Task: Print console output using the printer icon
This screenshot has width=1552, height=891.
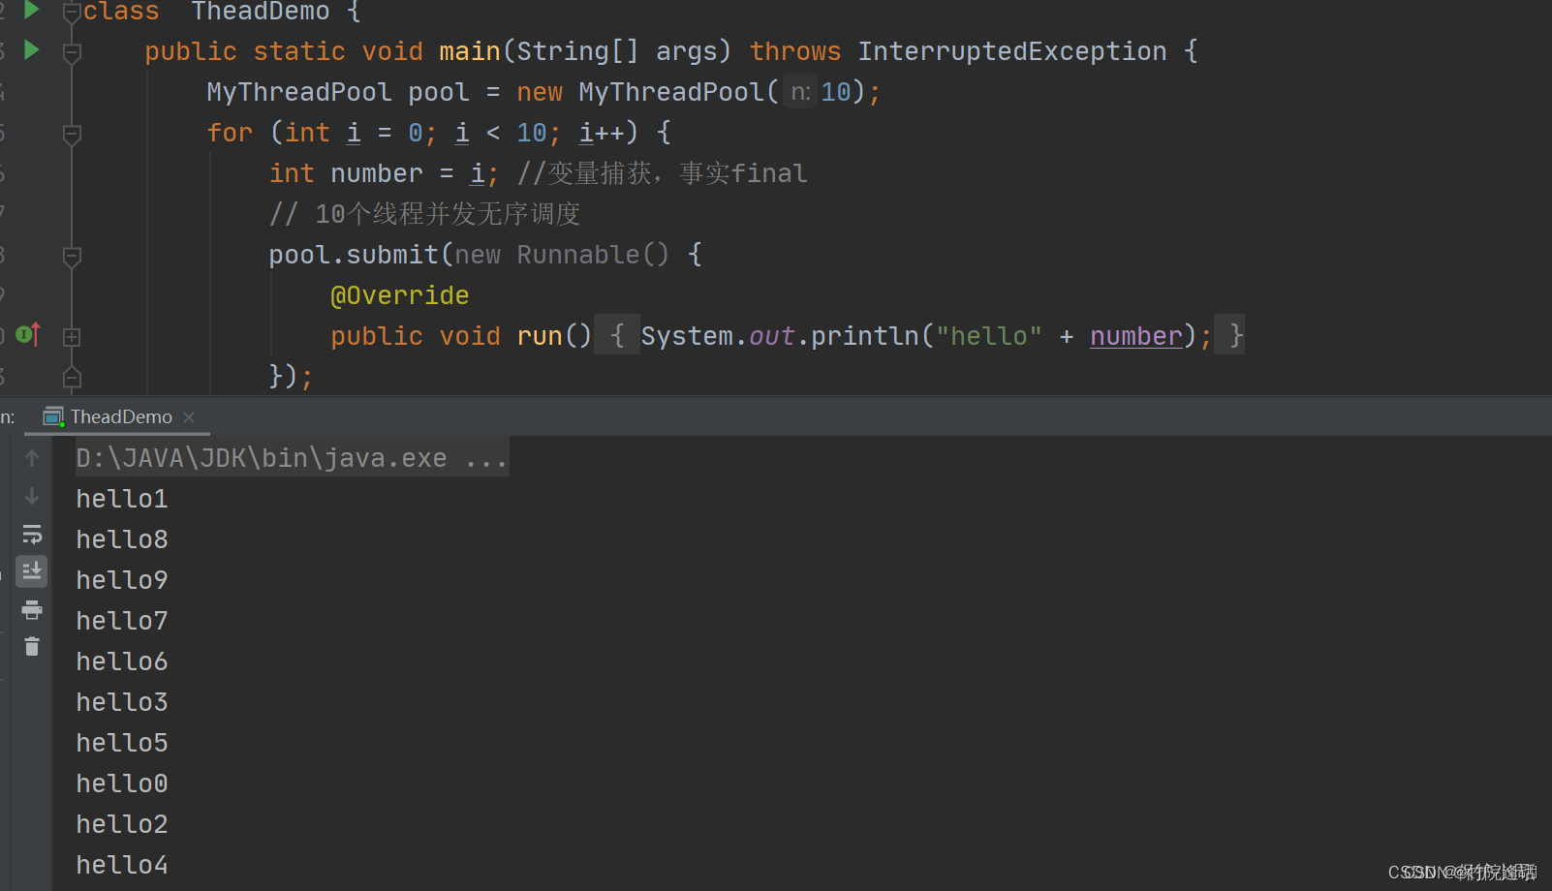Action: pyautogui.click(x=32, y=610)
